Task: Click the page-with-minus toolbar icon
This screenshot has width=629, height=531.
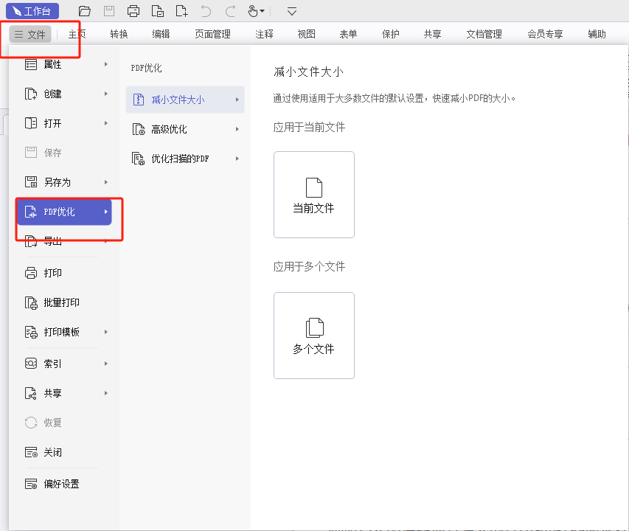Action: click(x=158, y=10)
